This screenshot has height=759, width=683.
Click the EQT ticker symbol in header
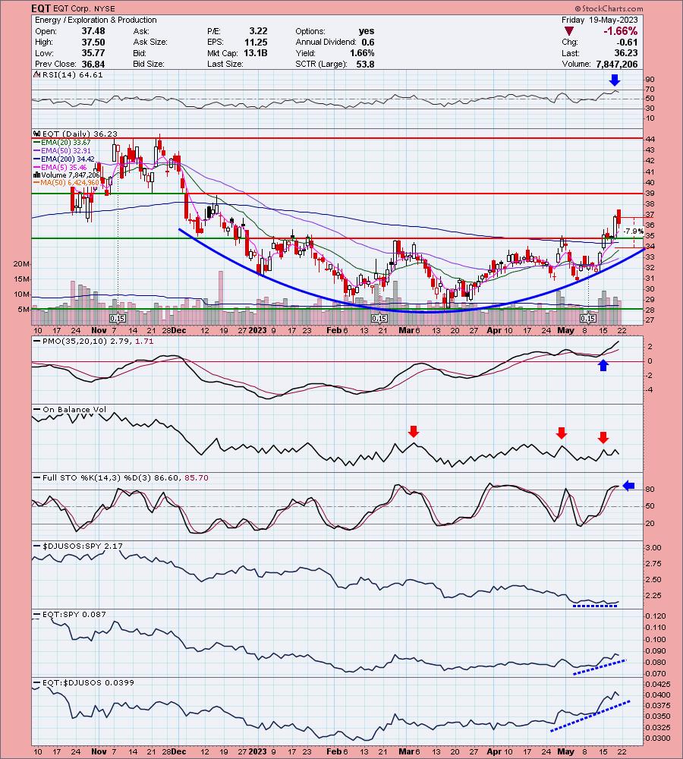pyautogui.click(x=40, y=8)
